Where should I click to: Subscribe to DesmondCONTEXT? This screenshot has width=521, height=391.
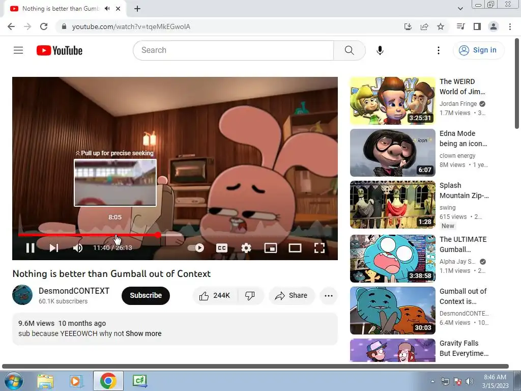(x=146, y=296)
